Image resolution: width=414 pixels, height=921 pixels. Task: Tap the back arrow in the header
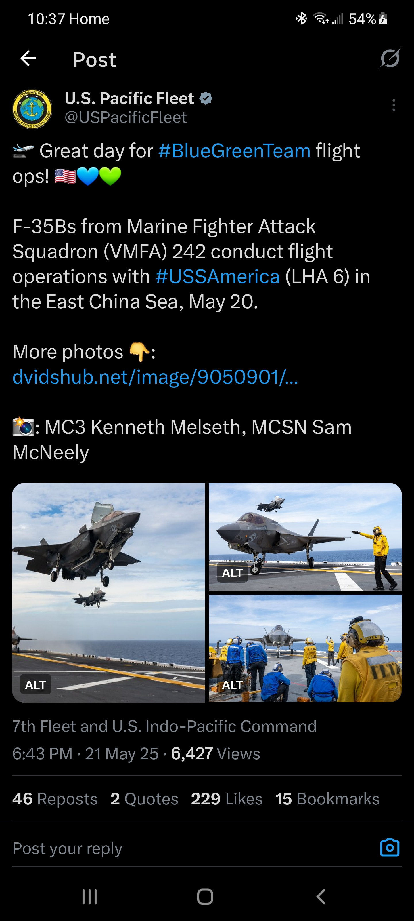pyautogui.click(x=28, y=59)
